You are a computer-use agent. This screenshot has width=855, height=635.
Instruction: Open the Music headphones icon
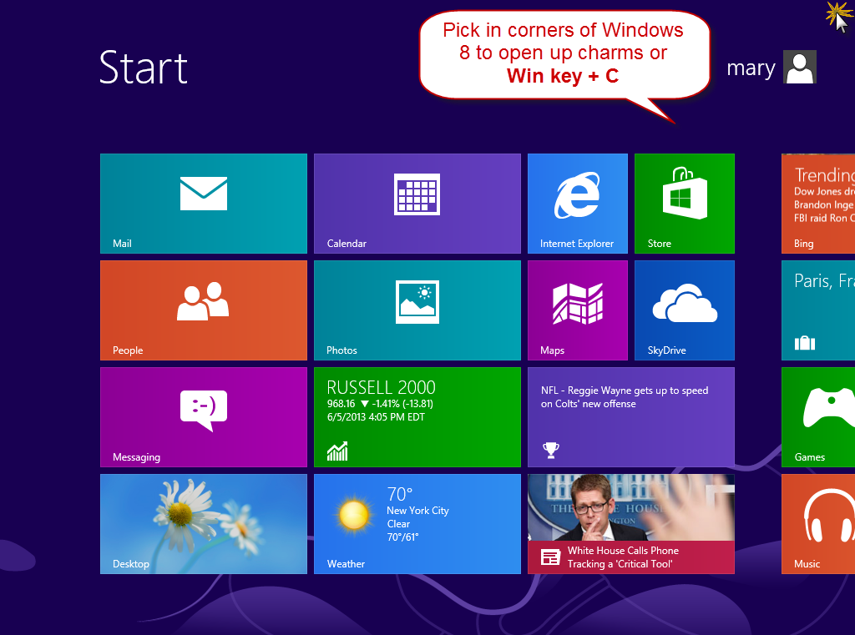tap(829, 515)
